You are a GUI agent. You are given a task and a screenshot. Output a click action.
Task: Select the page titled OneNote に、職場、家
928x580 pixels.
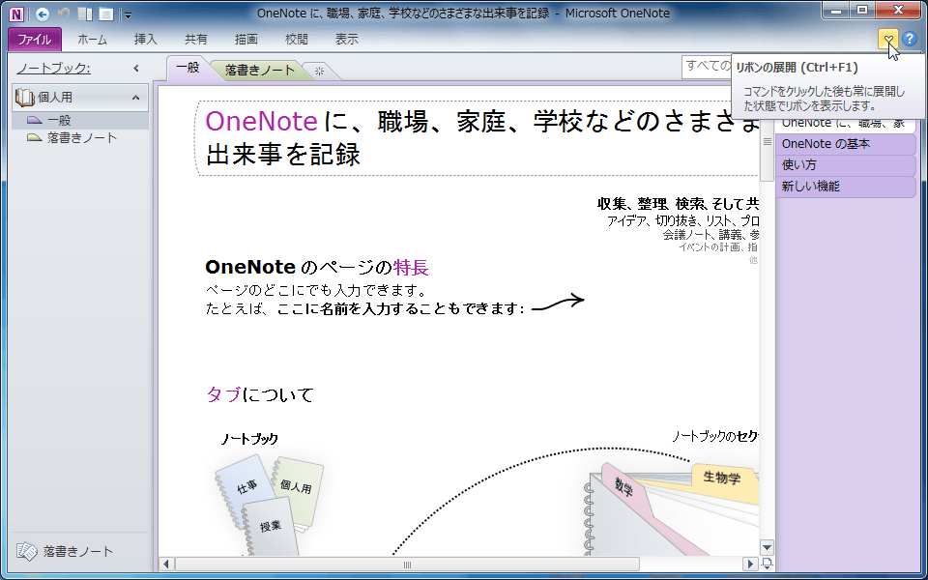845,124
